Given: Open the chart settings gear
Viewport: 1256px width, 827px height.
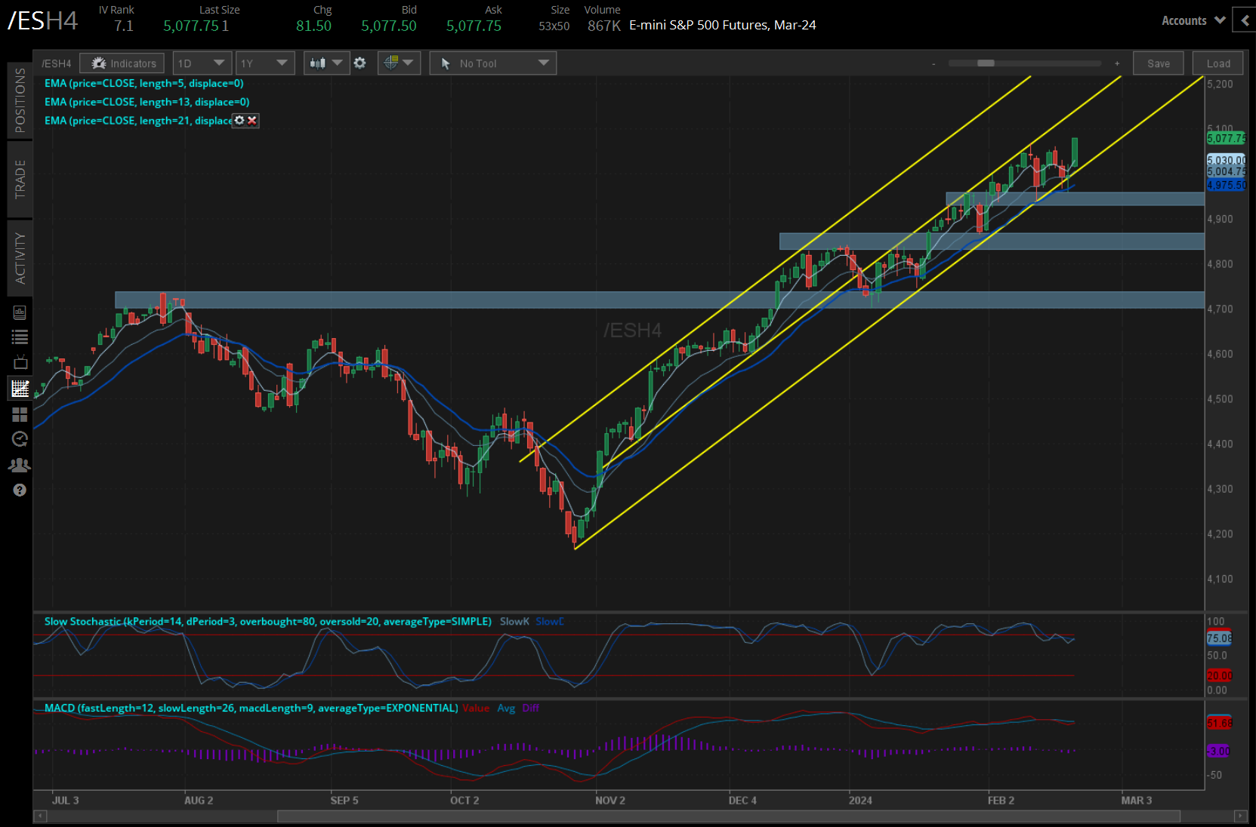Looking at the screenshot, I should point(360,63).
